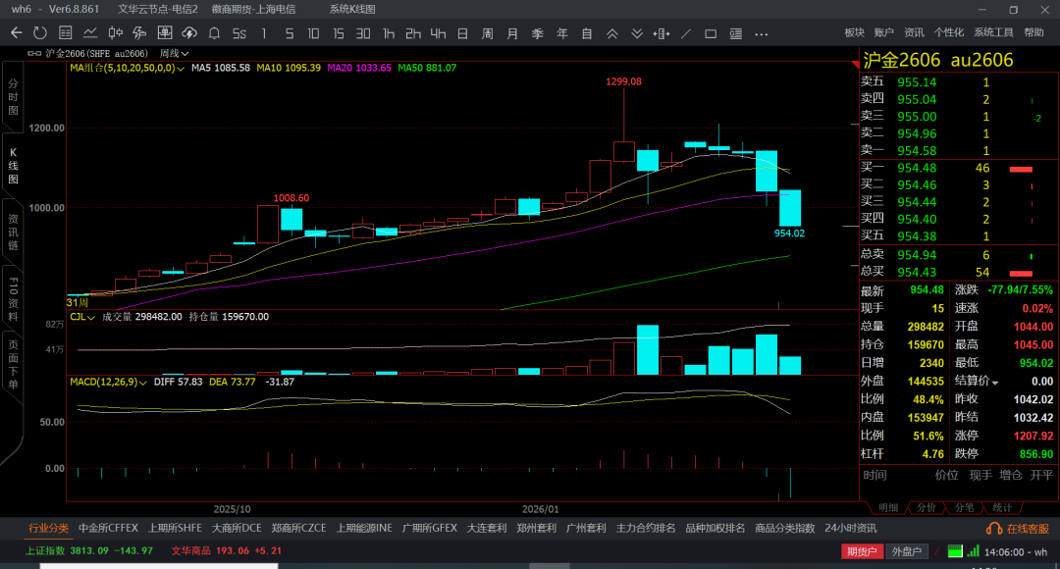Open 主力合约排名 ranking
The image size is (1060, 569).
pos(646,529)
